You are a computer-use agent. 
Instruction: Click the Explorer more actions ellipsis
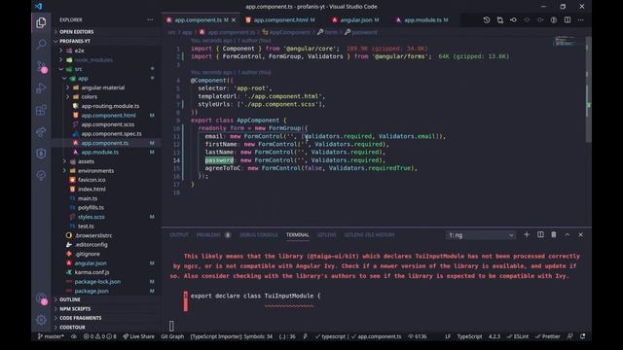[150, 19]
